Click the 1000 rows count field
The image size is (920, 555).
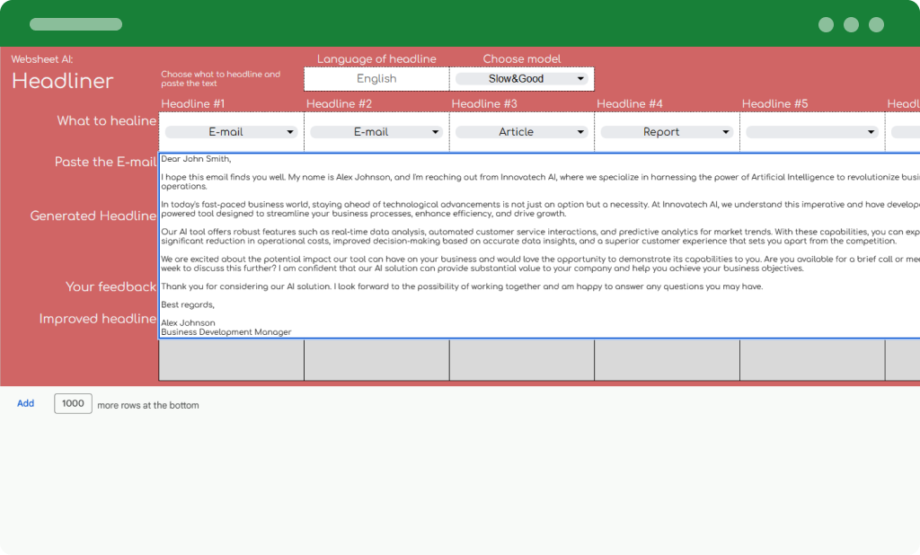73,403
